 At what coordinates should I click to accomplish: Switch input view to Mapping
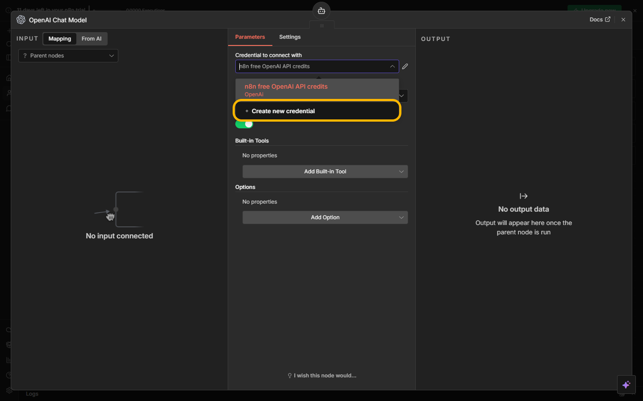pos(60,39)
